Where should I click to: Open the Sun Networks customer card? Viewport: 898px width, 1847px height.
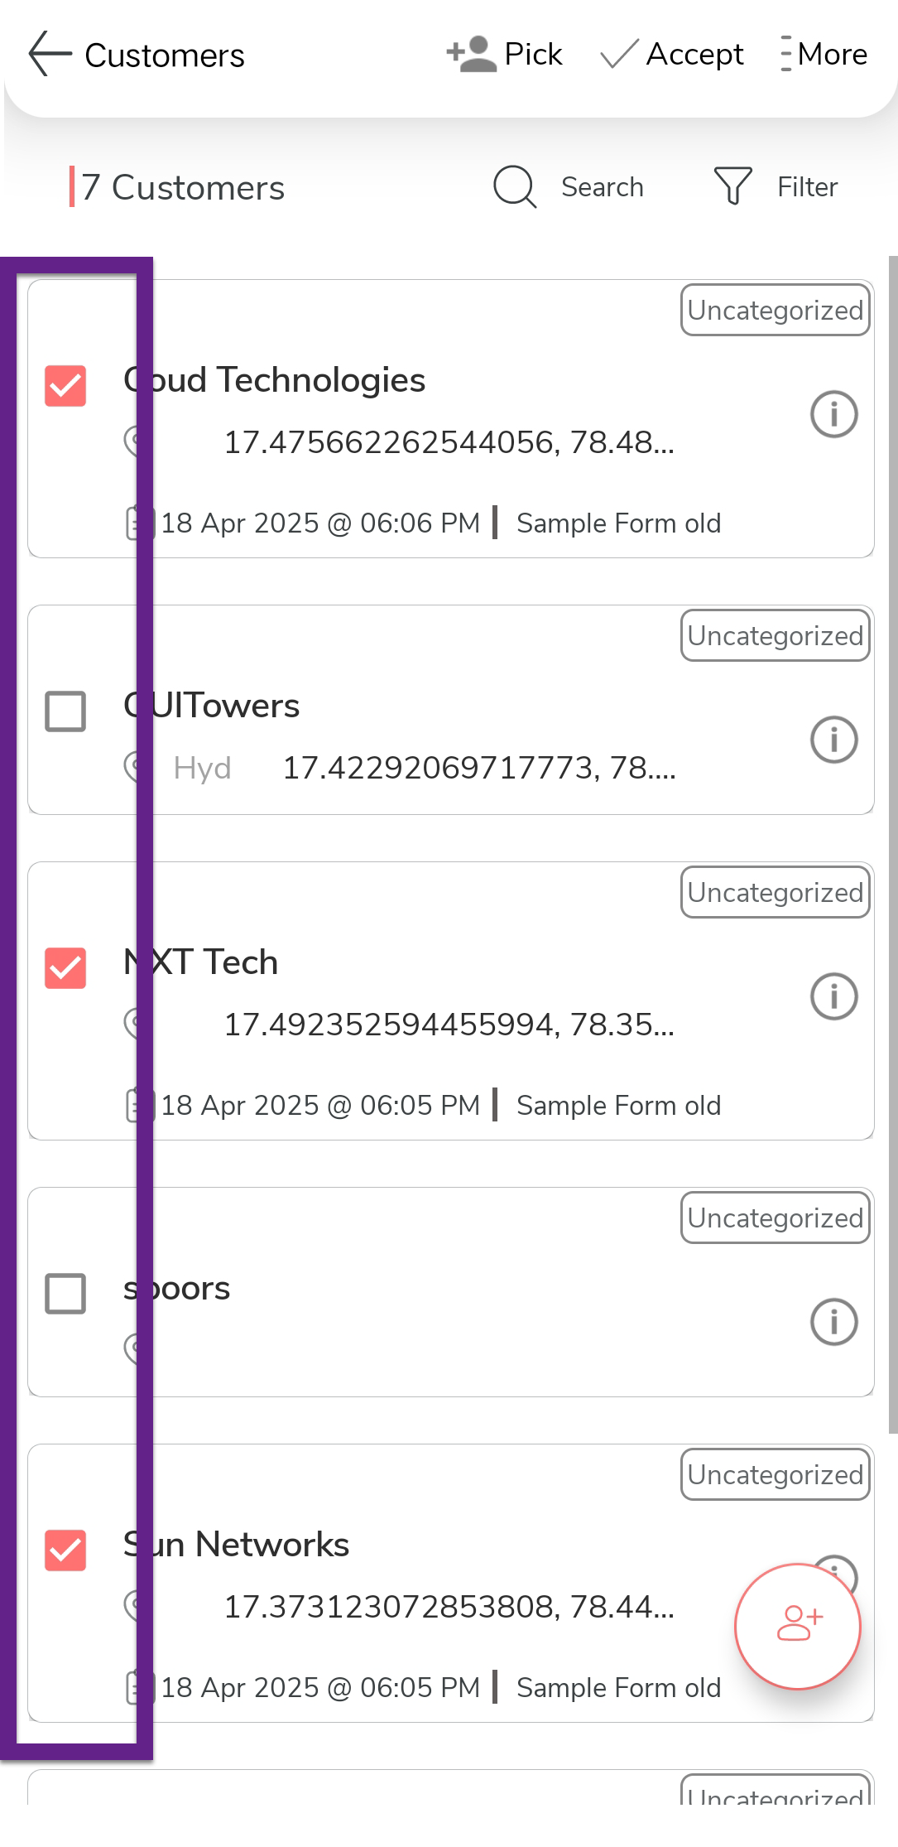coord(414,1546)
